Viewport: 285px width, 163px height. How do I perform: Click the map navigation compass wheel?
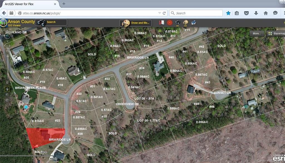point(7,36)
